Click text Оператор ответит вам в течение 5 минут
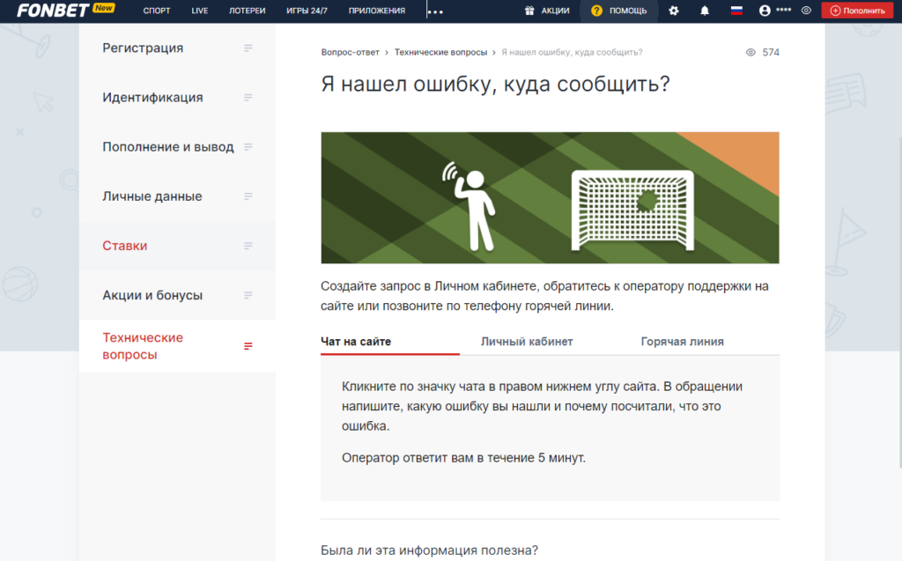The width and height of the screenshot is (902, 561). (x=463, y=458)
